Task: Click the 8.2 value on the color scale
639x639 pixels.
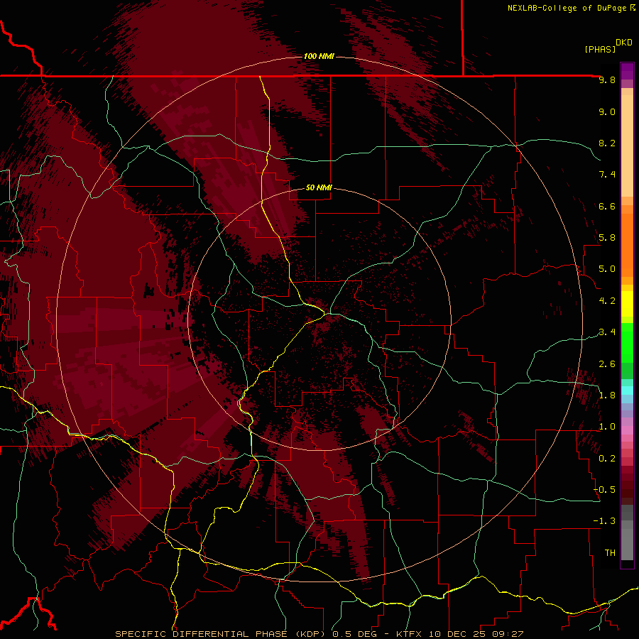Action: click(607, 143)
